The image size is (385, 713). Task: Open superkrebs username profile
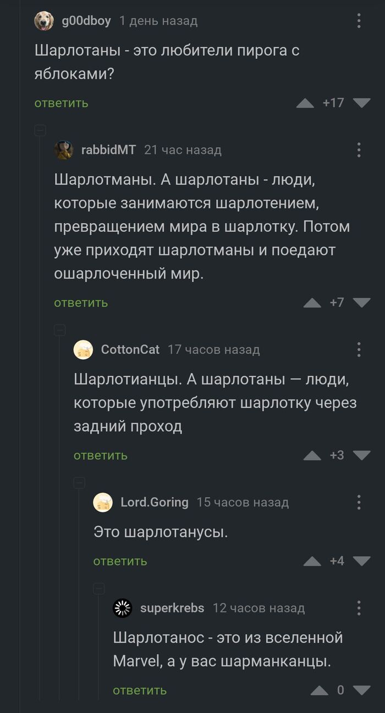(172, 608)
